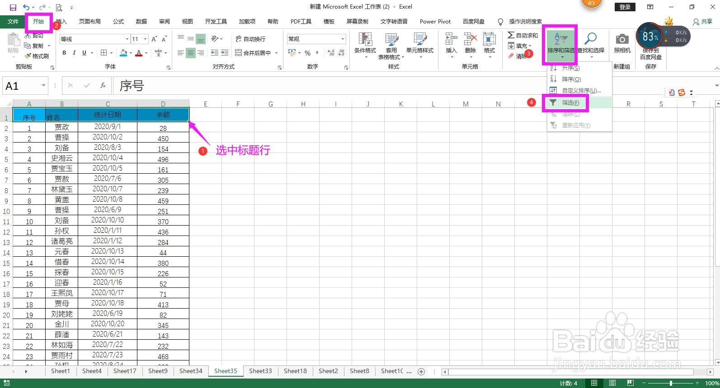Open the Sheet33 worksheet tab

261,371
